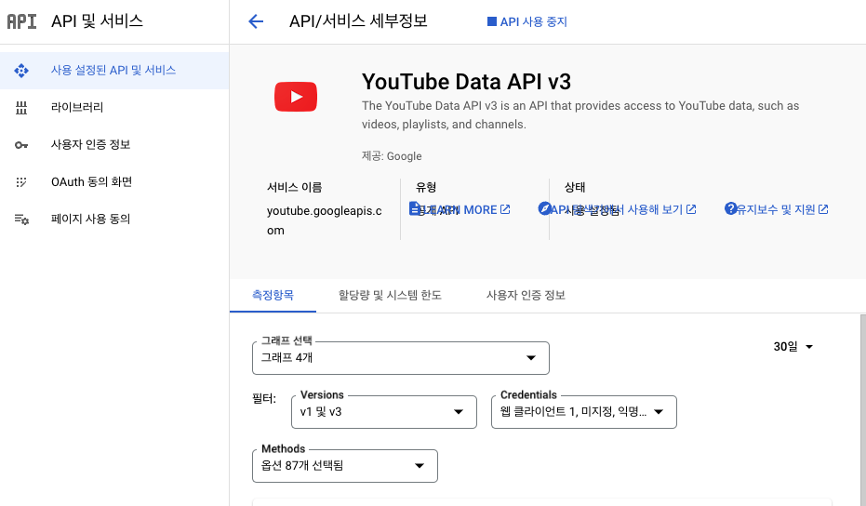
Task: Switch to 할당량 및 시스템 한도 tab
Action: (x=390, y=295)
